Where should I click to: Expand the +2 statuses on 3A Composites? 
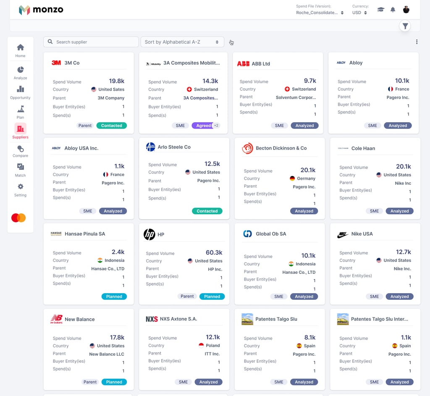coord(216,126)
